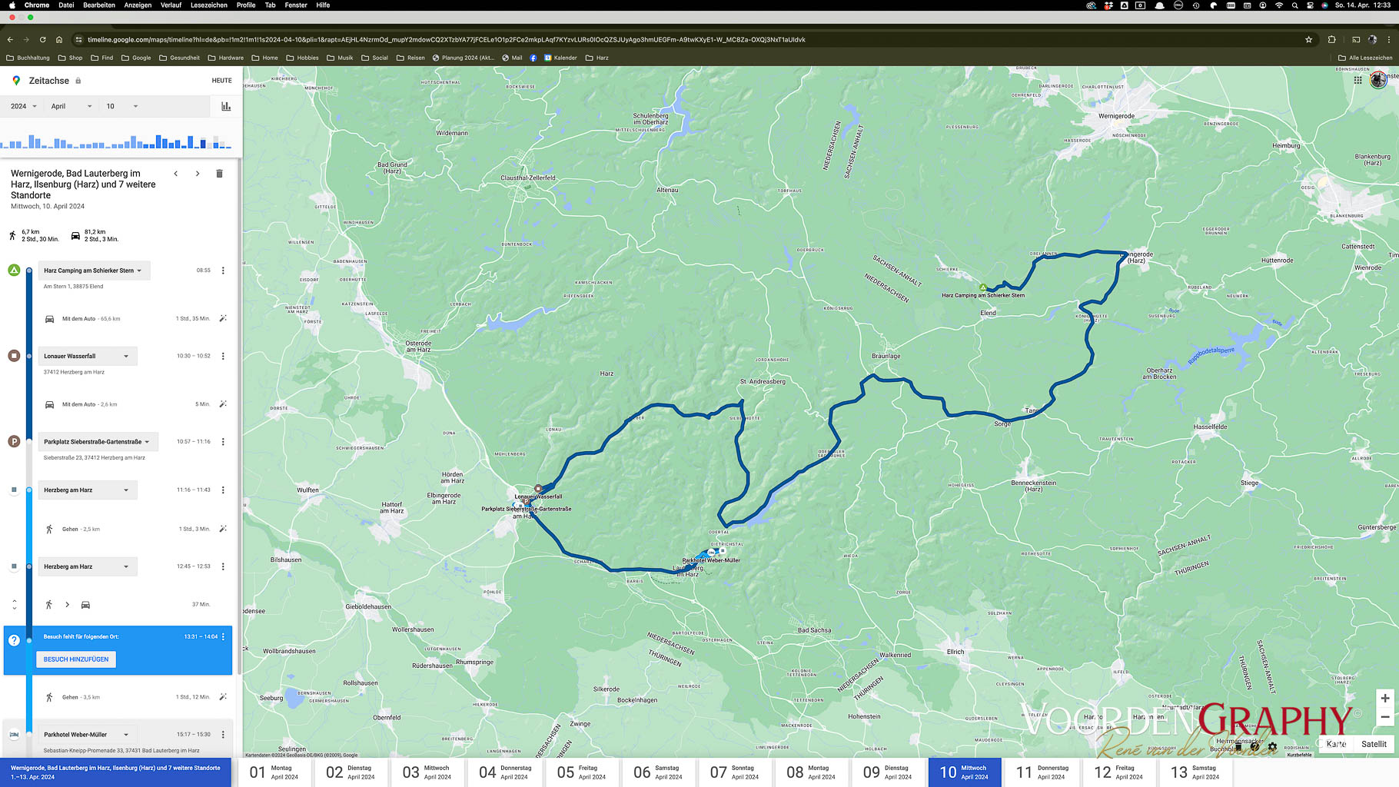The height and width of the screenshot is (787, 1399).
Task: Open options menu for Lonauer Wasserfall
Action: (223, 356)
